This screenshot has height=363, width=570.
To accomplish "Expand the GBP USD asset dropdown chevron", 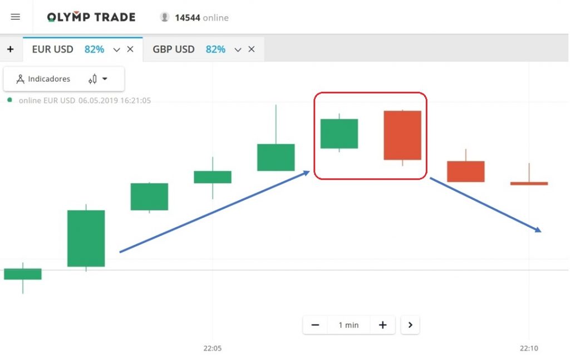I will pyautogui.click(x=238, y=50).
